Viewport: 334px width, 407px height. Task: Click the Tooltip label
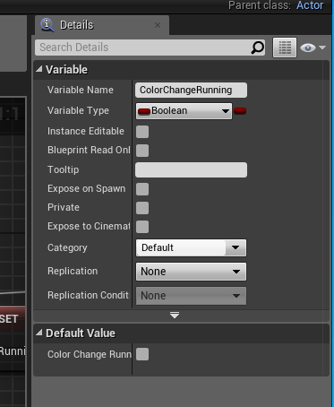pos(64,169)
